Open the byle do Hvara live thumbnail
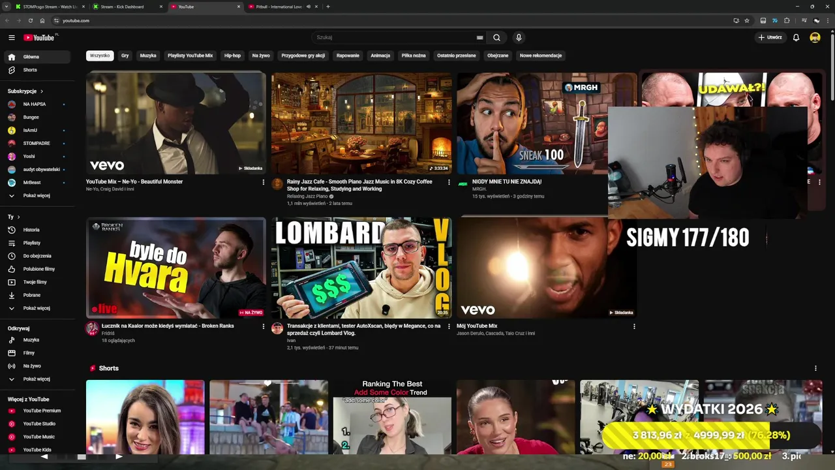Image resolution: width=835 pixels, height=470 pixels. pos(176,268)
